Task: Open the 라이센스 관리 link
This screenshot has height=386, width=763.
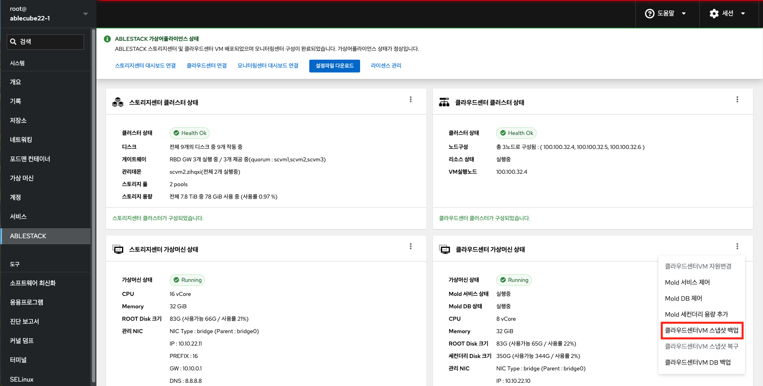Action: [386, 66]
